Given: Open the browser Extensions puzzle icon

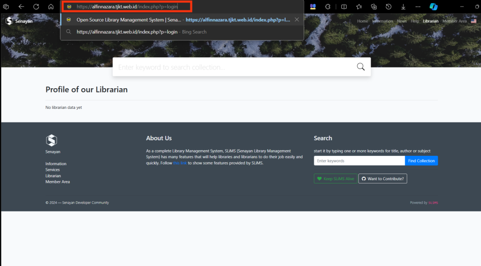Looking at the screenshot, I should (328, 7).
